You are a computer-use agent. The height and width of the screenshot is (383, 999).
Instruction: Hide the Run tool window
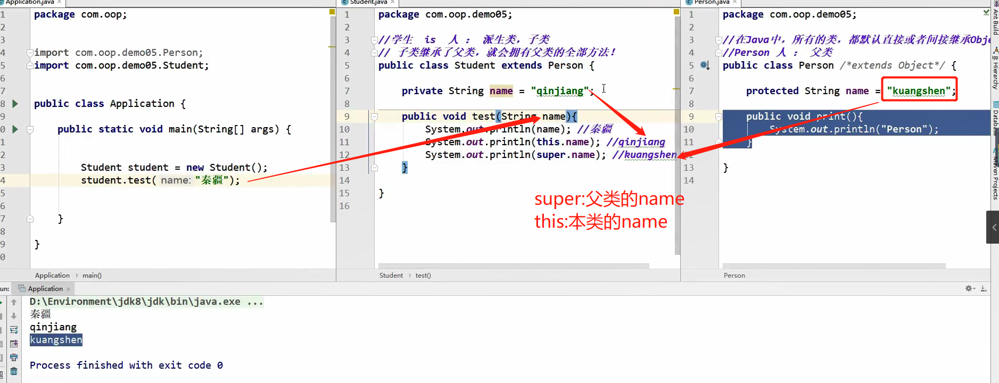coord(984,288)
